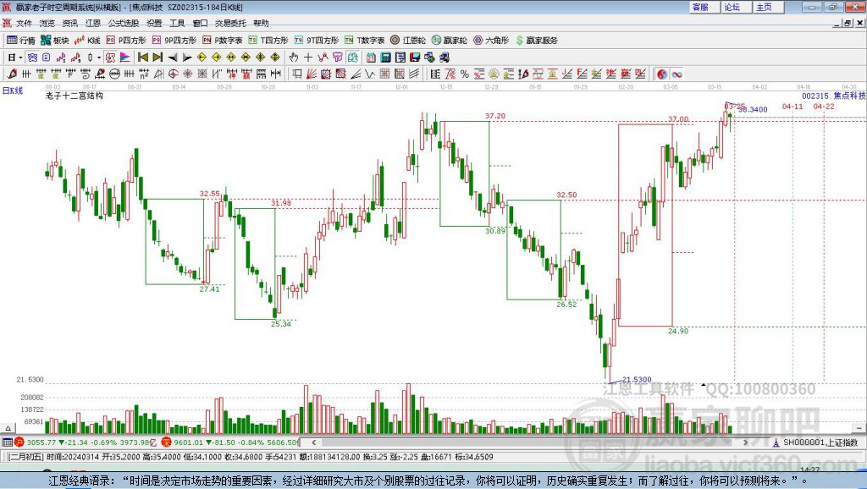
Task: Open the T数字表 tool
Action: (x=364, y=41)
